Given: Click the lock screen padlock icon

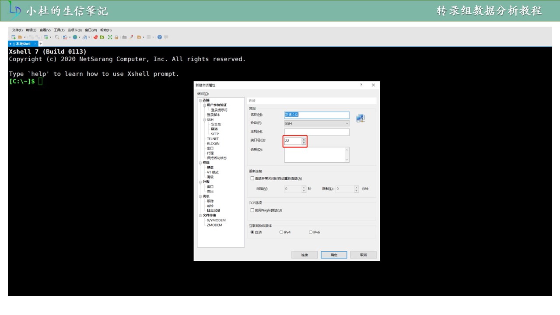Looking at the screenshot, I should pos(116,37).
